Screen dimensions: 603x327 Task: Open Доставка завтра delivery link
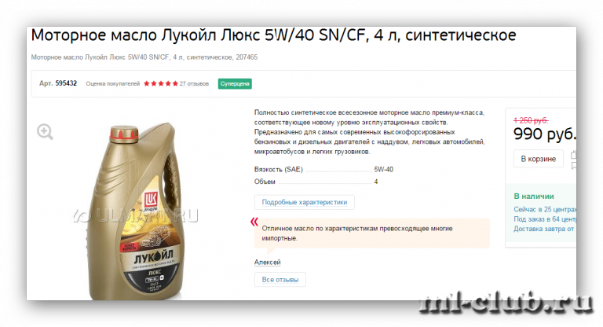point(544,229)
